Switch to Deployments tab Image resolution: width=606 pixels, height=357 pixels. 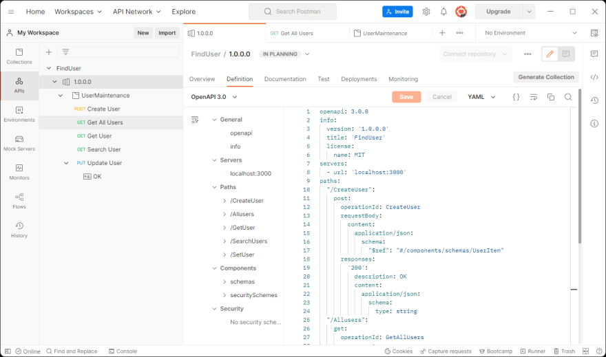359,78
